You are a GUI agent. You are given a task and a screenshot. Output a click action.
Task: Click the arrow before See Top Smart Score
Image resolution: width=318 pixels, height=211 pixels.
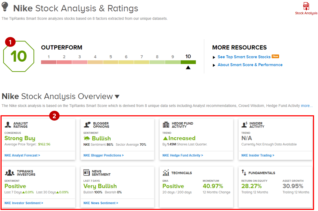point(214,57)
